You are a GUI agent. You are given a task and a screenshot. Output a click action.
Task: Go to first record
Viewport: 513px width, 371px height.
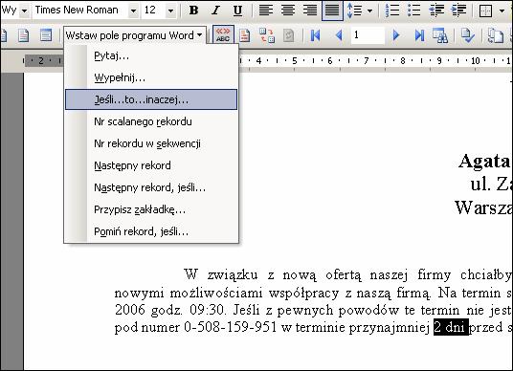click(x=316, y=35)
